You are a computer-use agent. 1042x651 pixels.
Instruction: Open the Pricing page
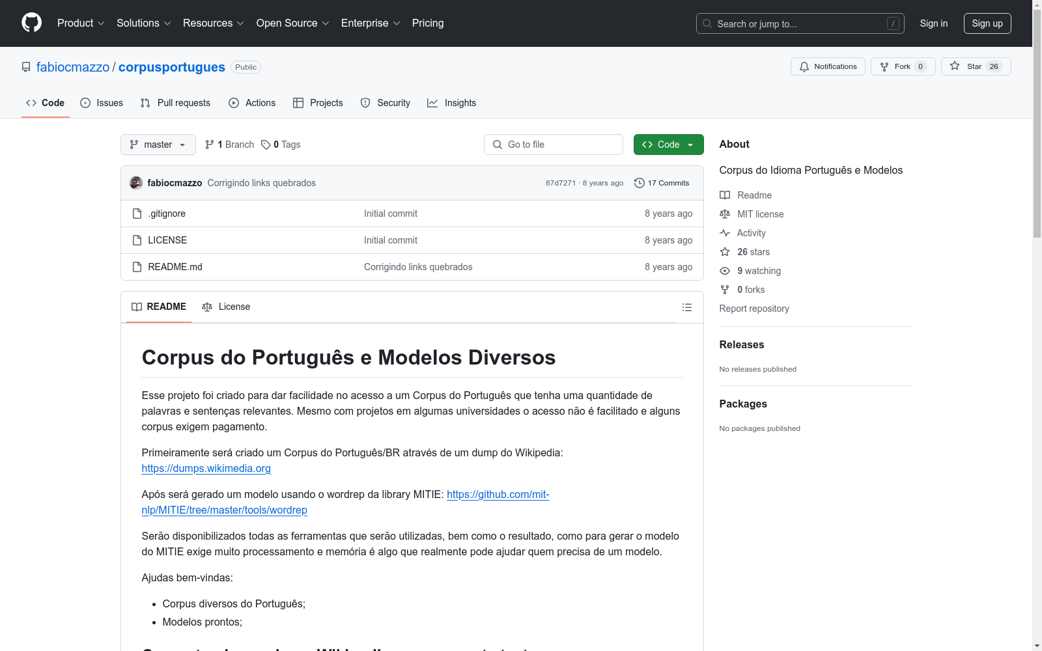(428, 23)
